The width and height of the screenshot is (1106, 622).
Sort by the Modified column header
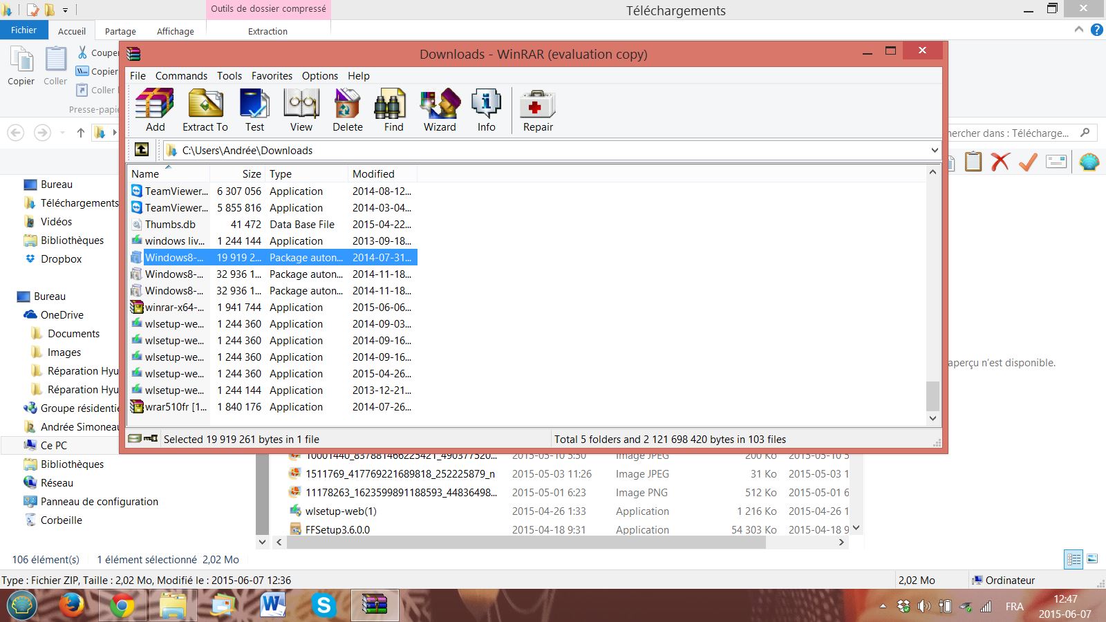coord(383,174)
